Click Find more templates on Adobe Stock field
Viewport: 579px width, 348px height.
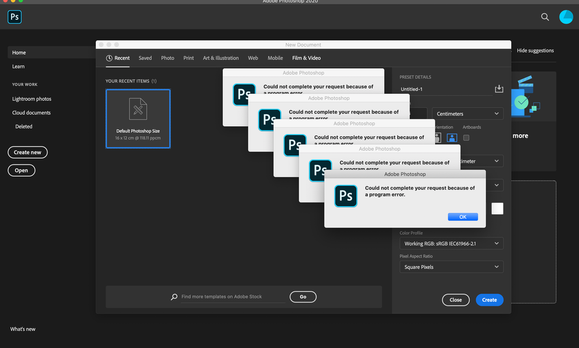[x=233, y=297]
